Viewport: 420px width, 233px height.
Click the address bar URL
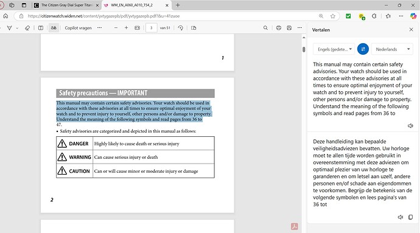(103, 16)
